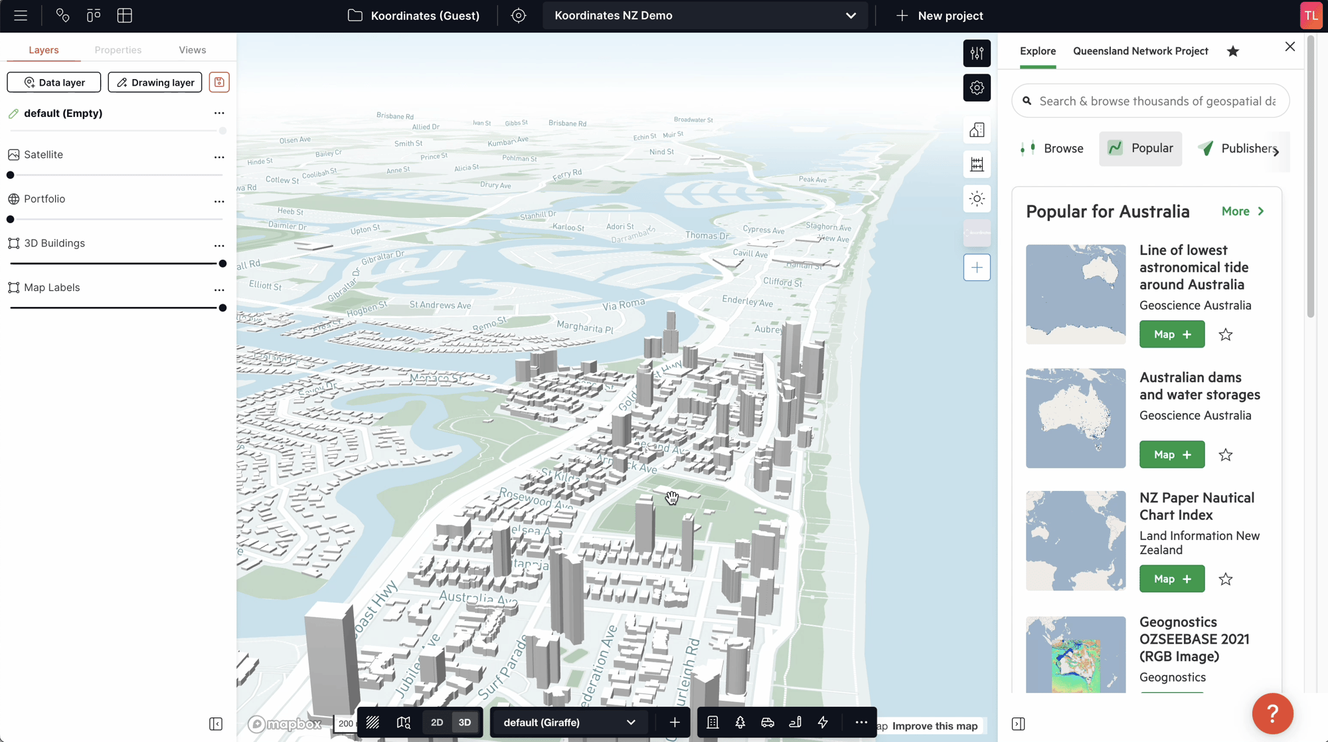This screenshot has height=742, width=1328.
Task: Favorite the Australian dams and water storages dataset
Action: (x=1226, y=455)
